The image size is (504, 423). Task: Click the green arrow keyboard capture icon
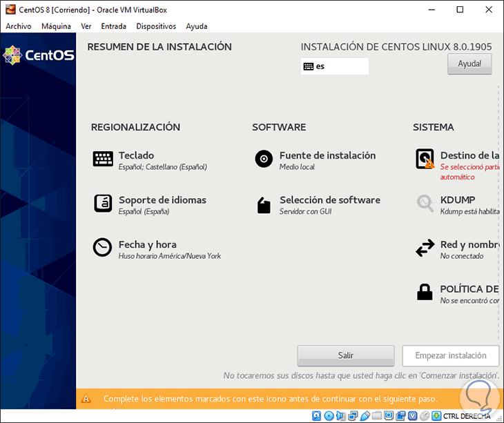pos(436,416)
